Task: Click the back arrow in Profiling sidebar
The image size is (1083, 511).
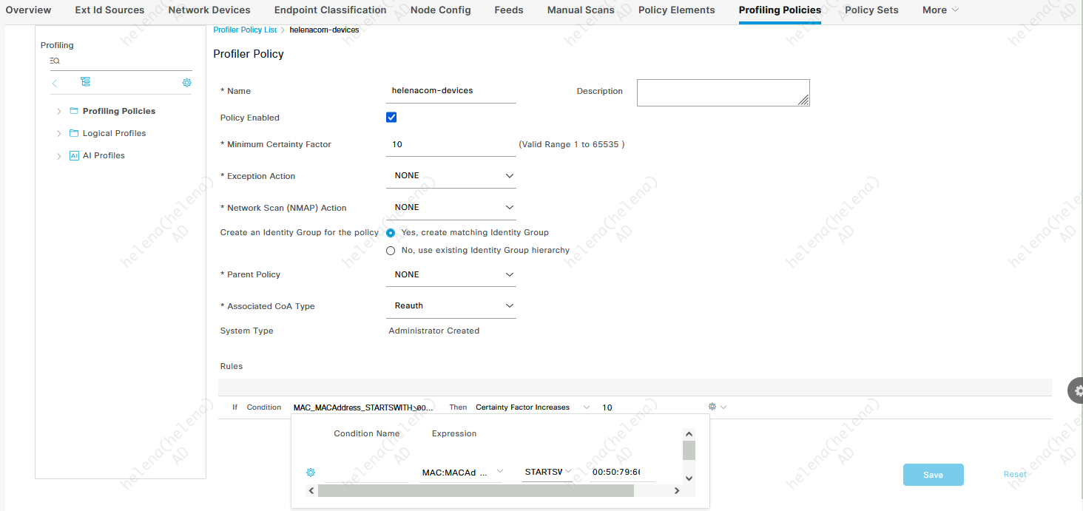Action: coord(55,83)
